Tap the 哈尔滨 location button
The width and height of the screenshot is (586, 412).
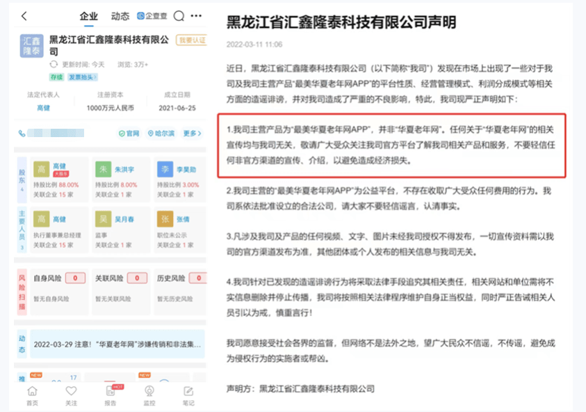coord(162,134)
